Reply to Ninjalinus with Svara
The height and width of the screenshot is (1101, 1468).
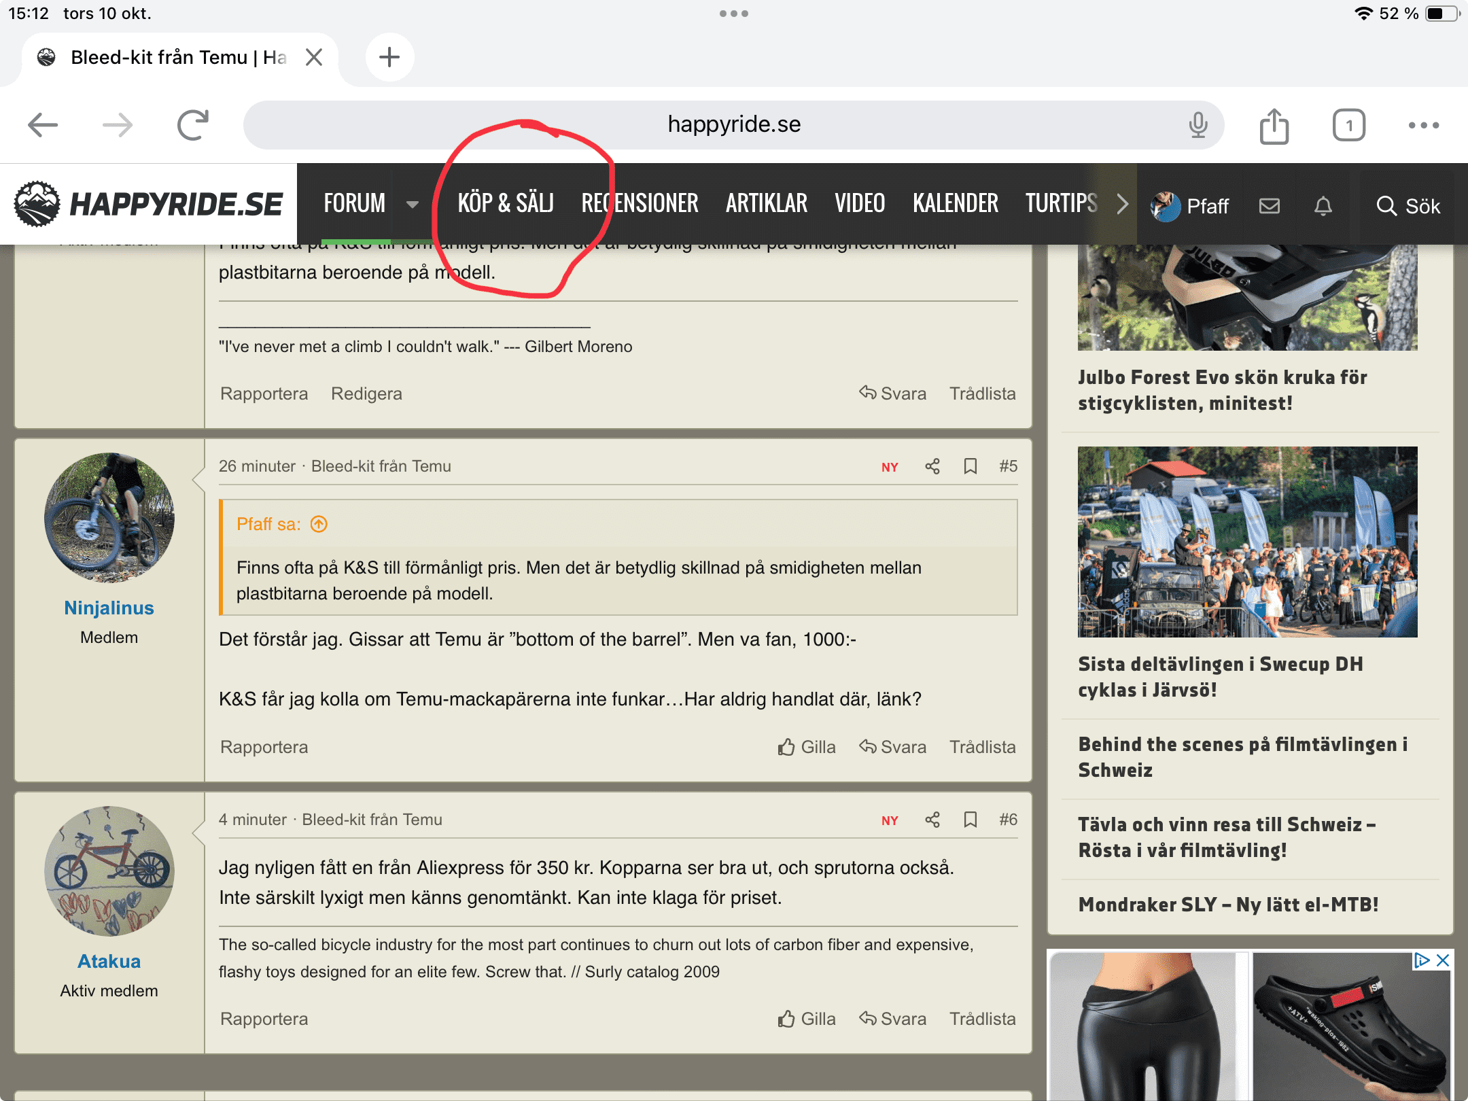892,747
